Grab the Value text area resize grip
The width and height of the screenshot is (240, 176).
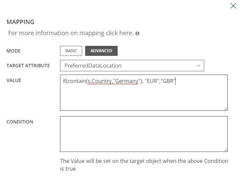click(x=226, y=108)
